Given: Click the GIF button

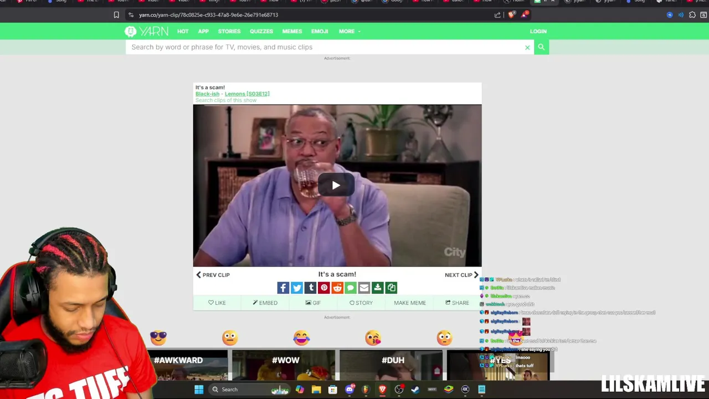Looking at the screenshot, I should [x=313, y=303].
